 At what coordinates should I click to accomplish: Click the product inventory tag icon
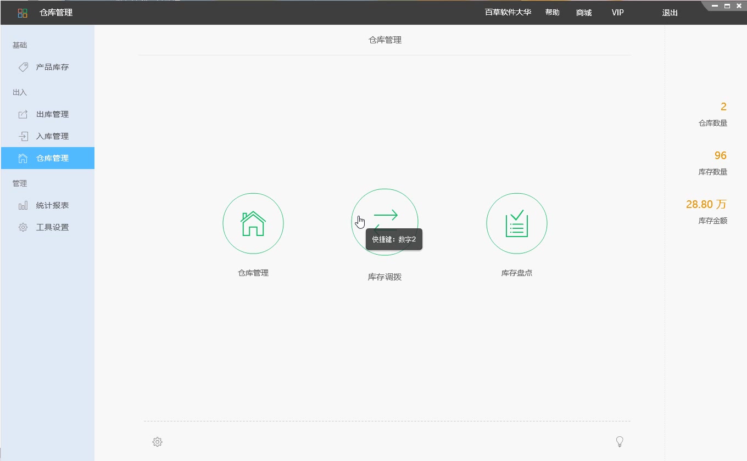point(23,67)
